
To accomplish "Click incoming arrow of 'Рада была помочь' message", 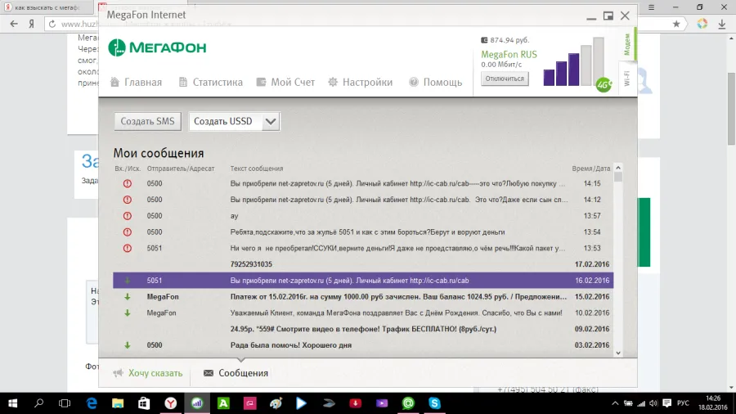I will pos(128,345).
